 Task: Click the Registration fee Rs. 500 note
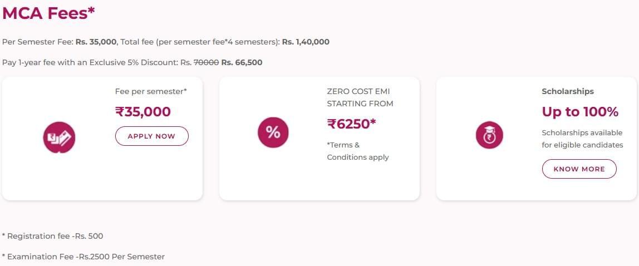(53, 236)
